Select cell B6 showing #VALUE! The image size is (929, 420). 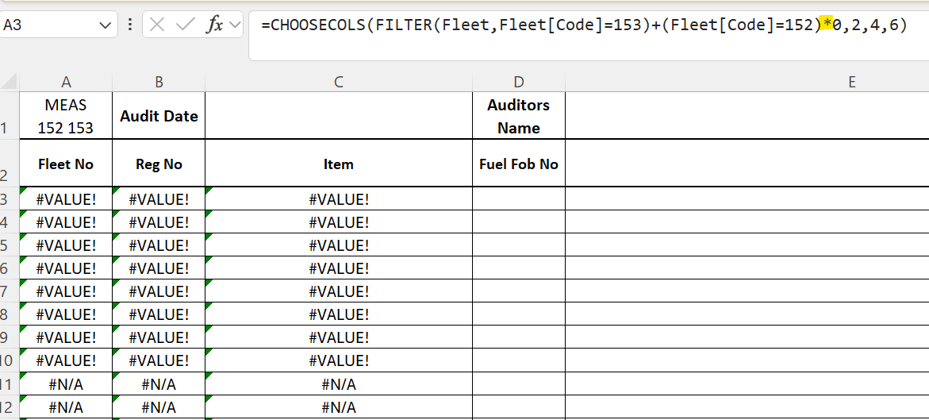click(x=159, y=268)
